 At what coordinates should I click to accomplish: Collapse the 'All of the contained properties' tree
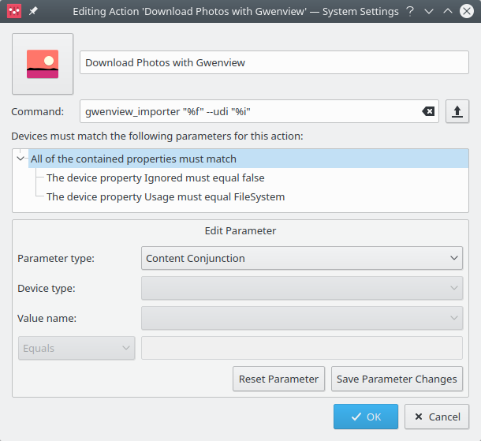click(x=21, y=159)
